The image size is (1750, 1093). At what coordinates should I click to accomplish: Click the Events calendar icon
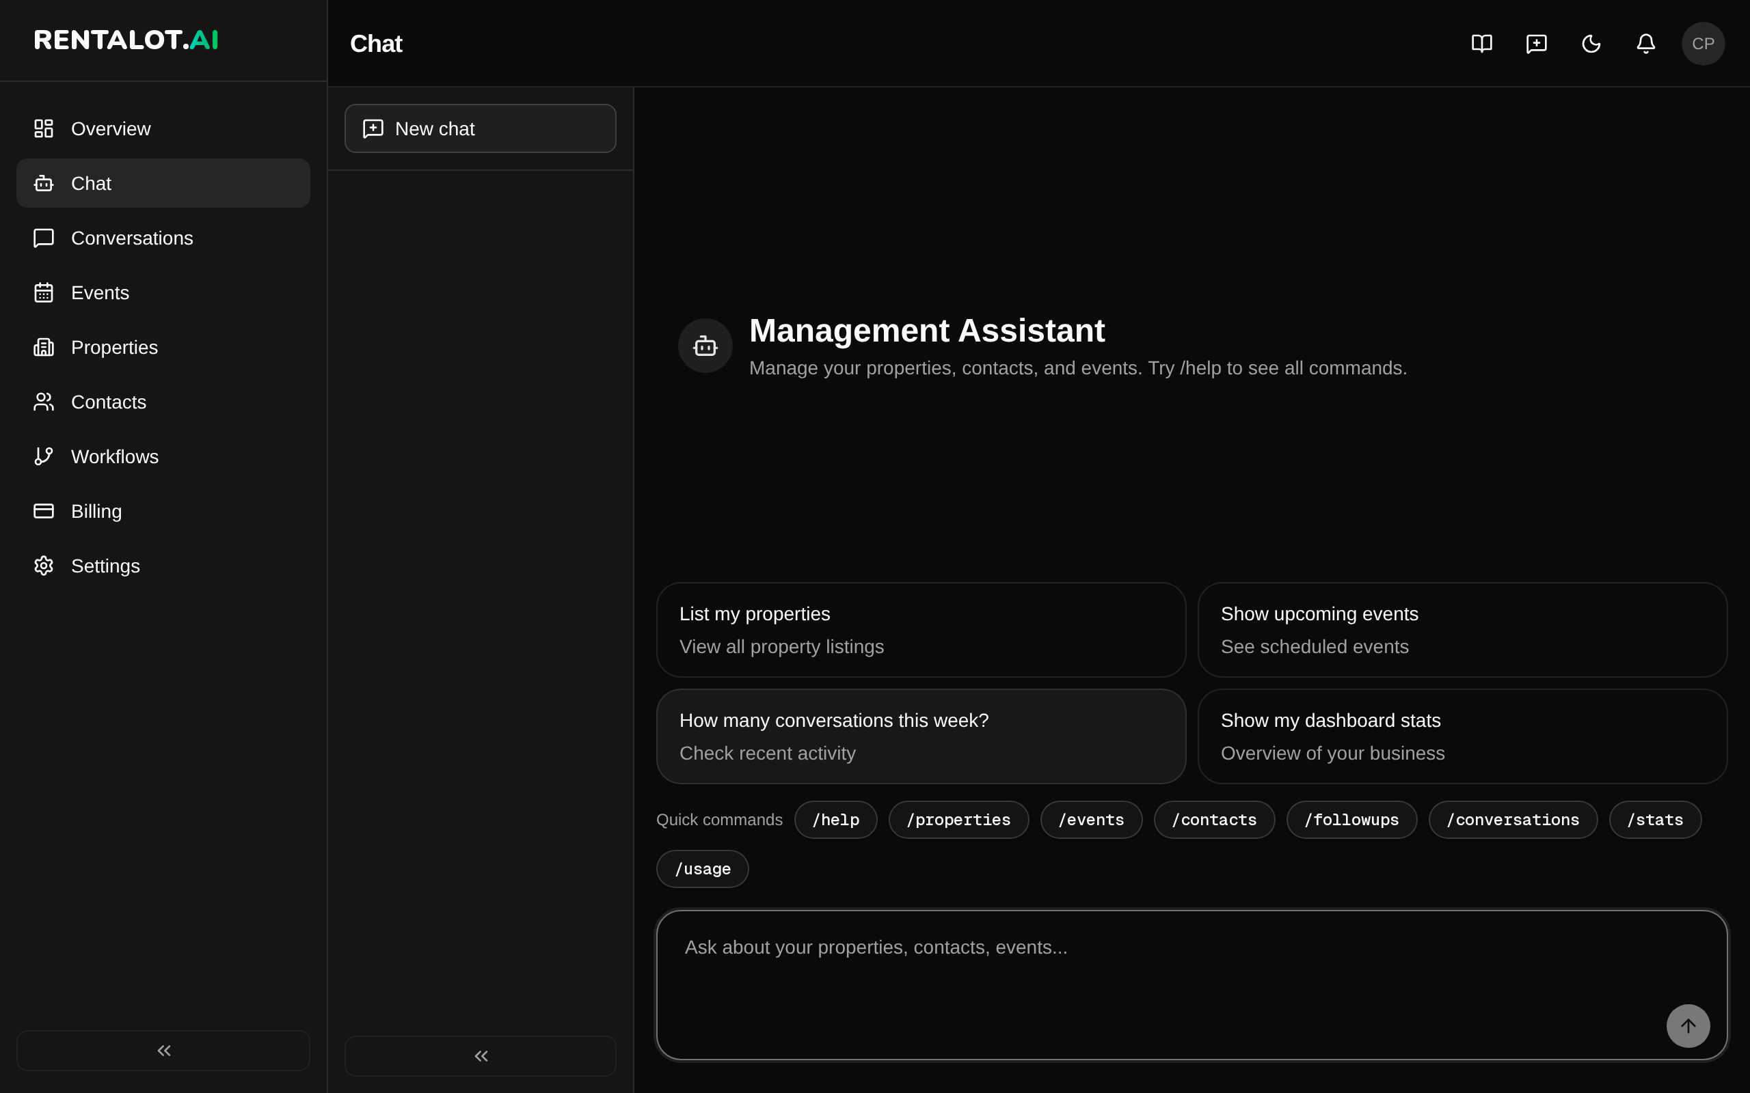pos(43,293)
